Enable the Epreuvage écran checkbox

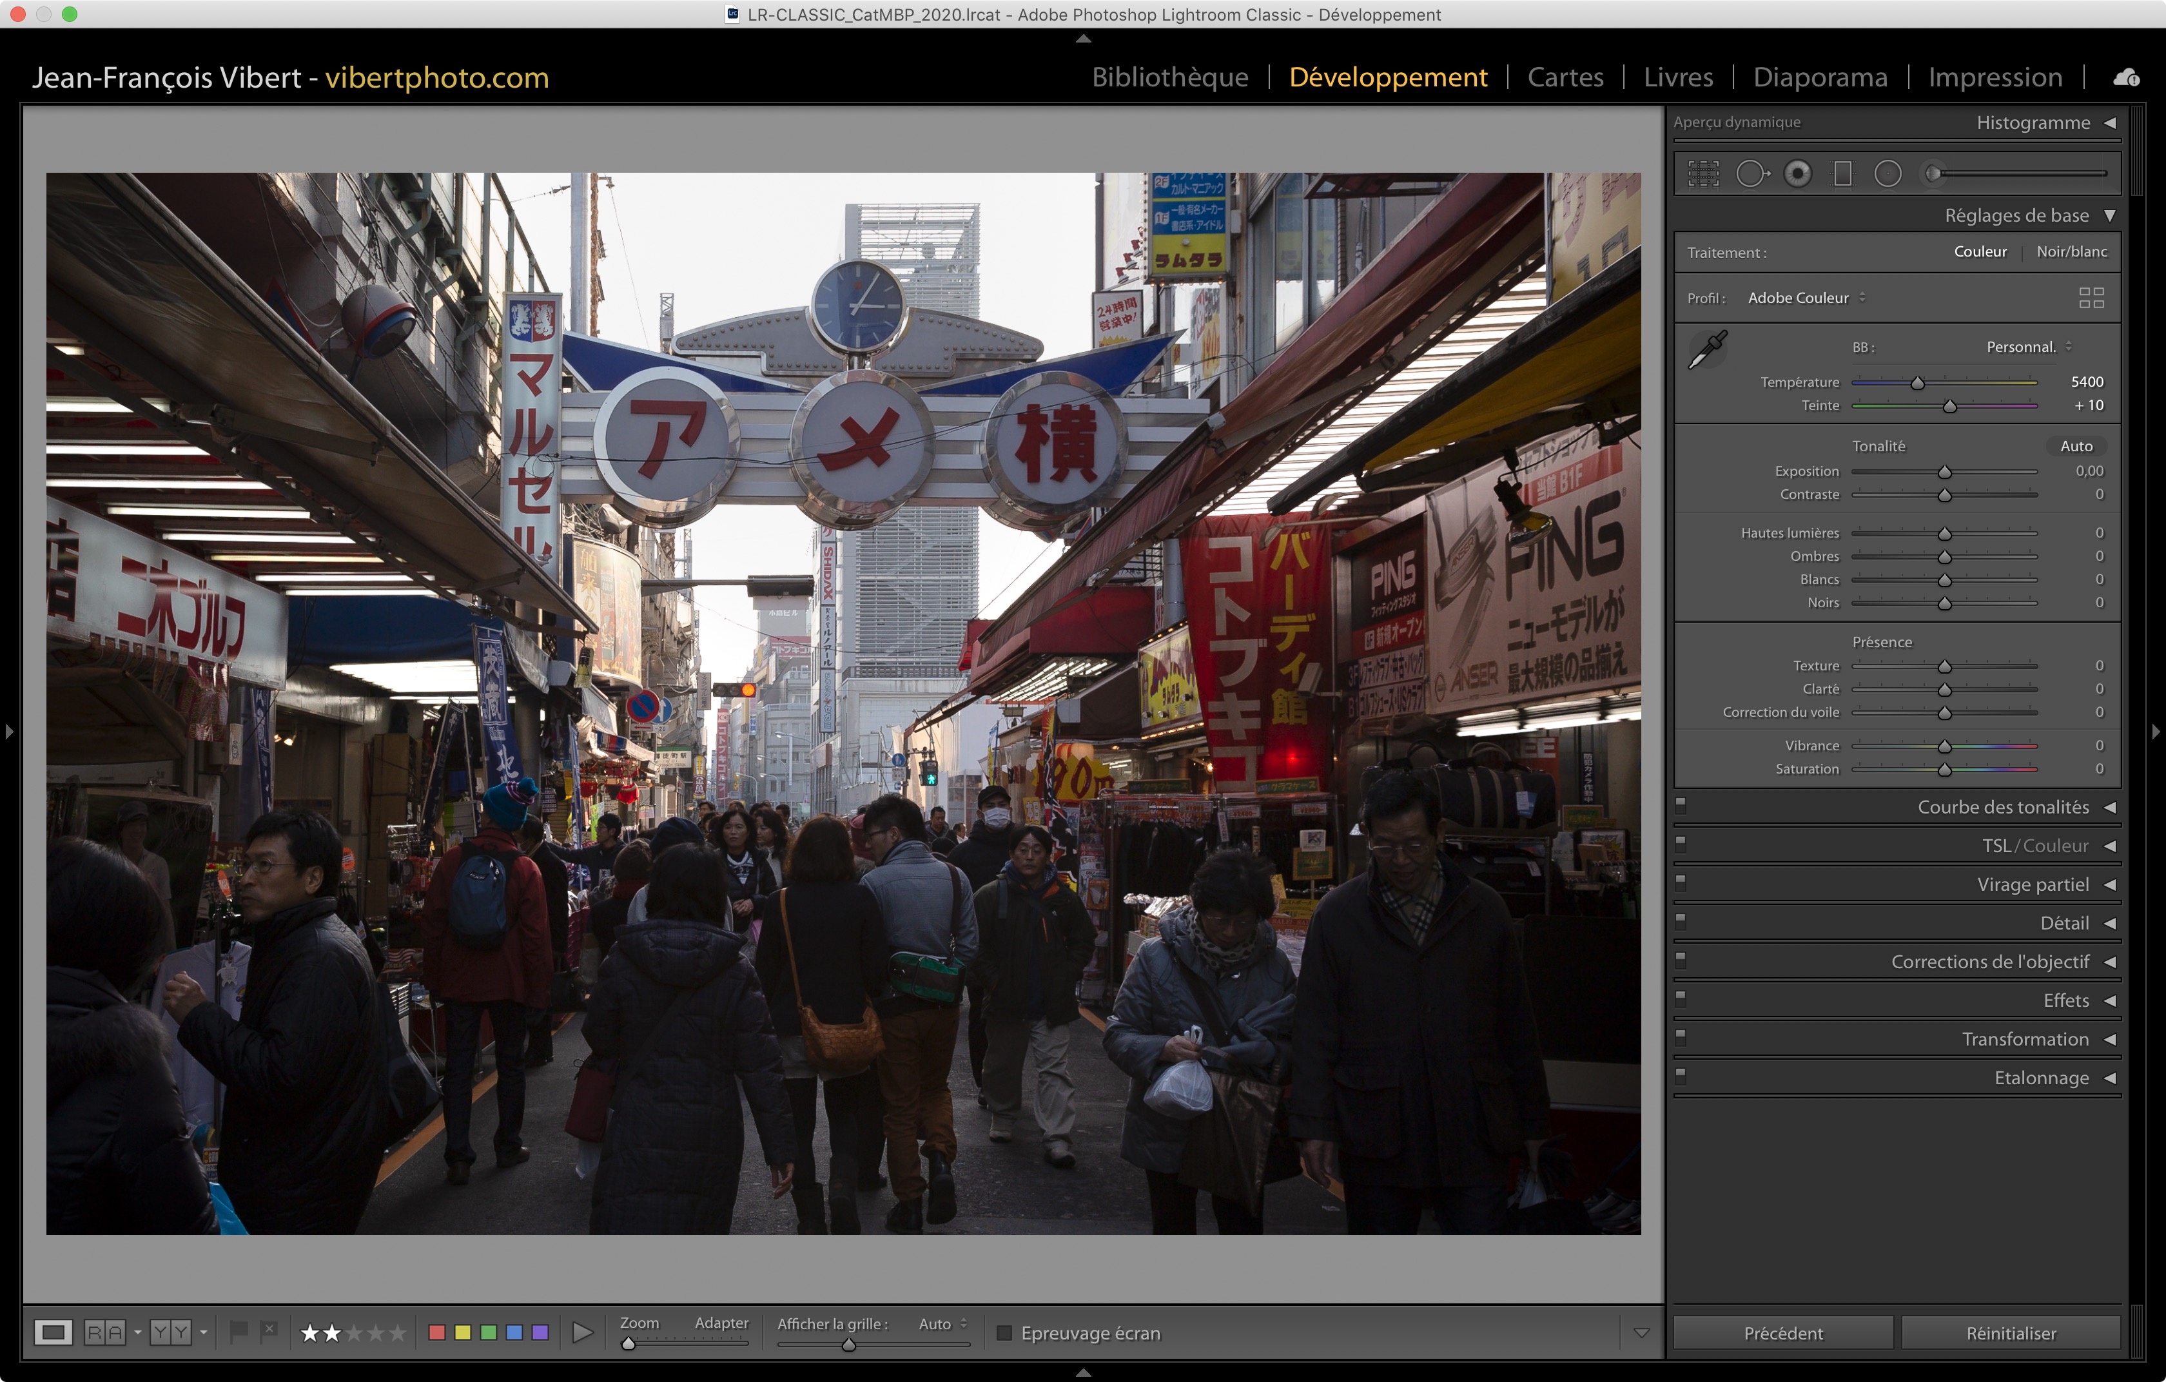click(1005, 1332)
